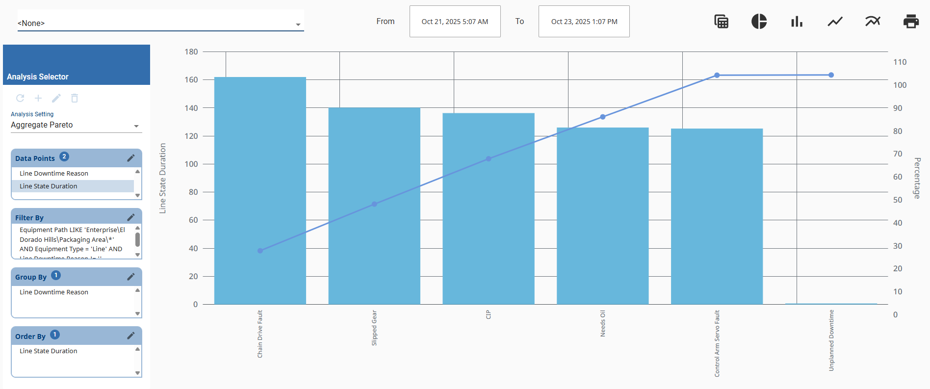
Task: Switch to bar chart view
Action: point(797,22)
